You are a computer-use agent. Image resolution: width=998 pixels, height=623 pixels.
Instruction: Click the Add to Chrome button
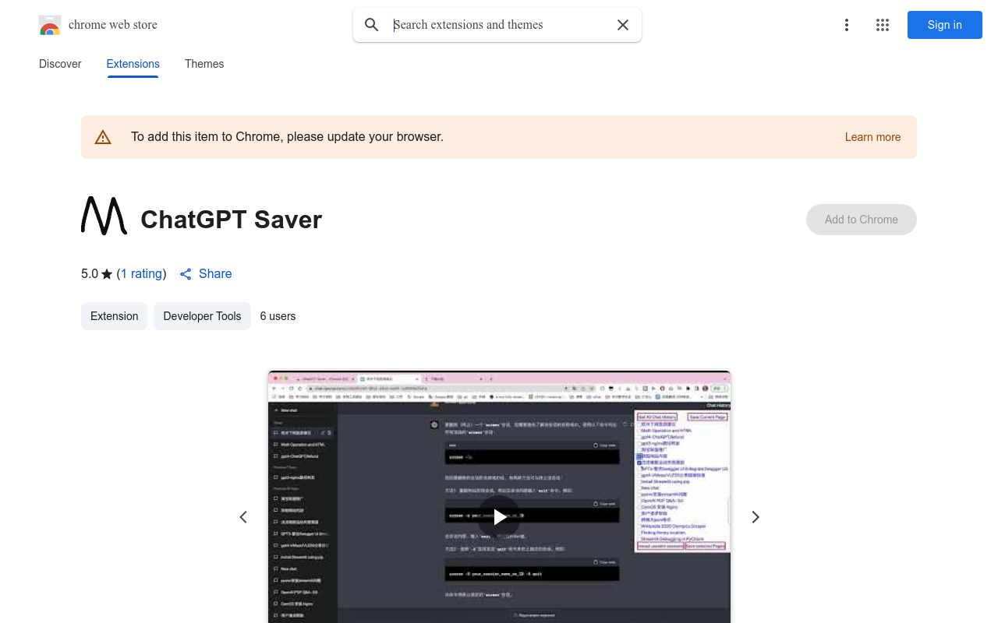(862, 220)
